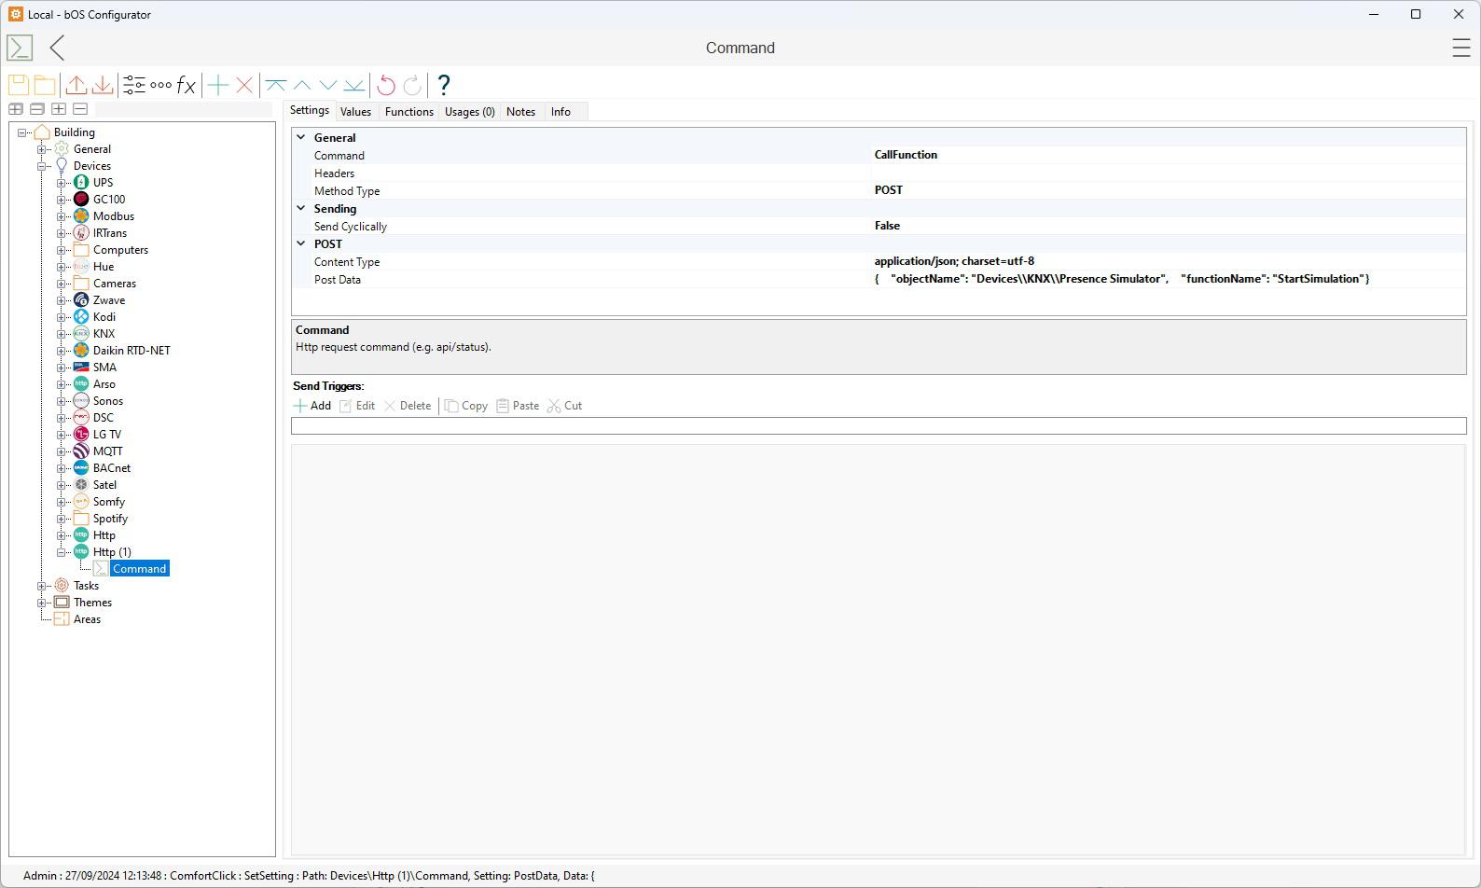This screenshot has width=1481, height=888.
Task: Switch to the Values tab
Action: click(x=355, y=112)
